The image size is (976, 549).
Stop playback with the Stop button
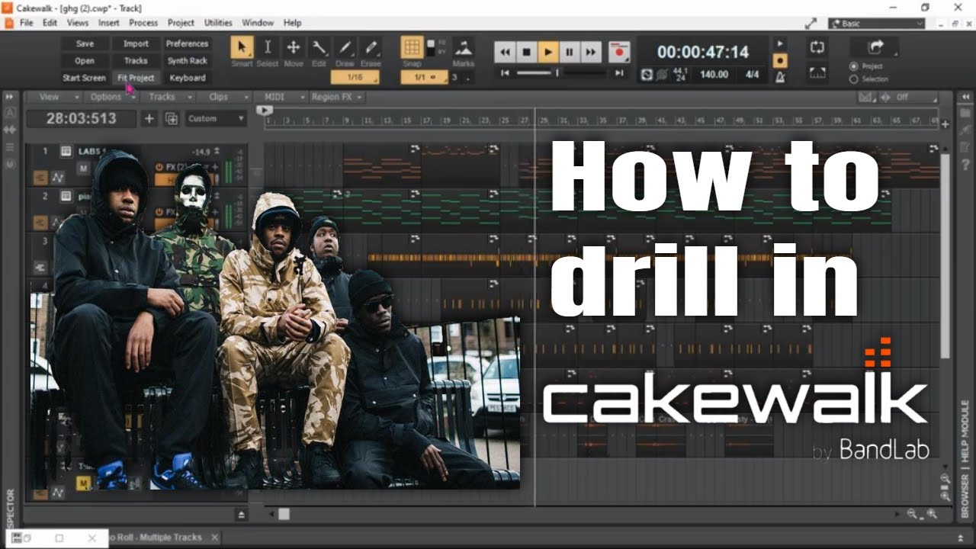(x=526, y=52)
